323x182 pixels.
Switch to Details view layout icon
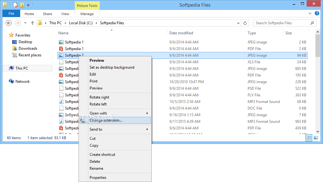pos(309,138)
